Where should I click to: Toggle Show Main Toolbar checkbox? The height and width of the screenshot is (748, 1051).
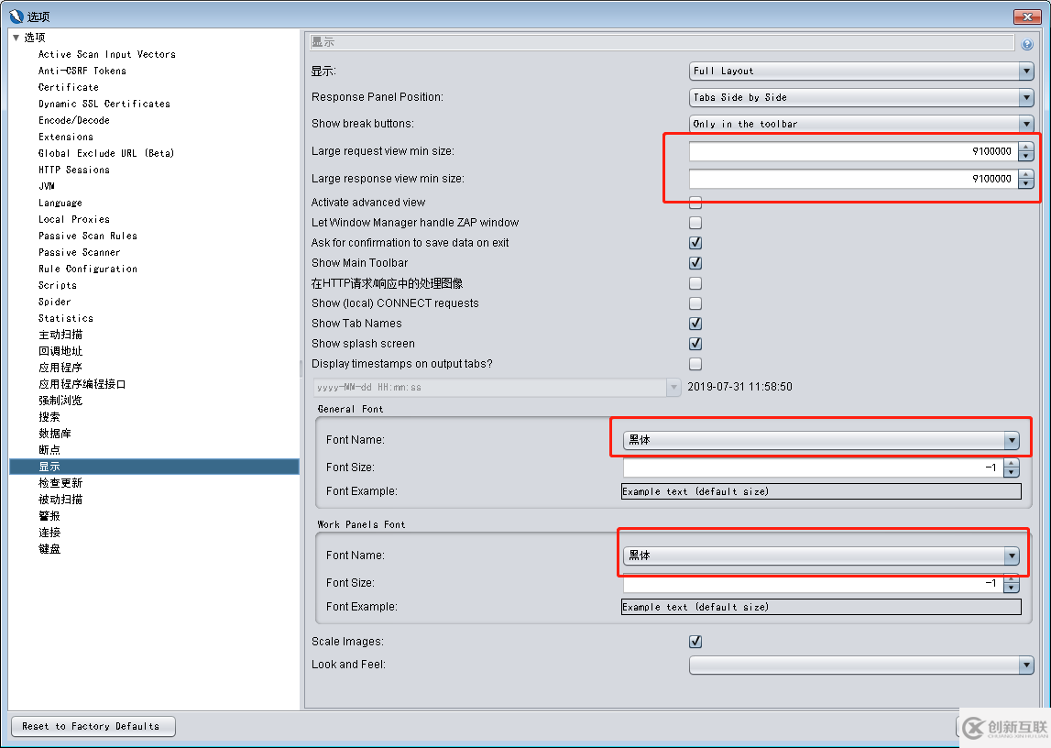(x=695, y=263)
